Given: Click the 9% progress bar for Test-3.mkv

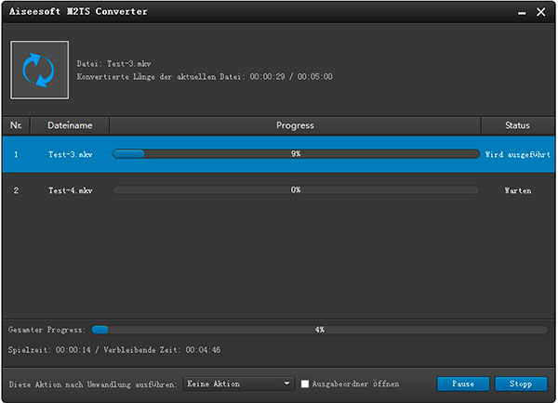Looking at the screenshot, I should click(296, 154).
